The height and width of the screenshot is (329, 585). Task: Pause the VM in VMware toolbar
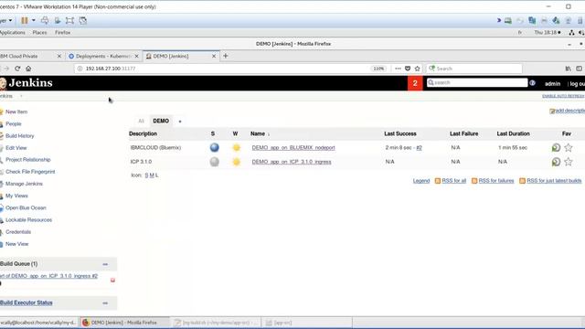[25, 20]
